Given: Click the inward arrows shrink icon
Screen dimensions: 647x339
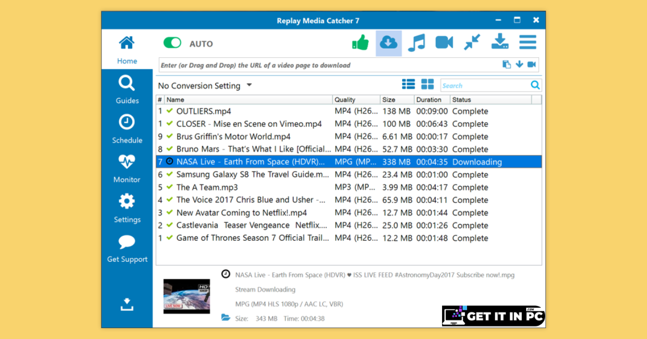Looking at the screenshot, I should pos(472,43).
